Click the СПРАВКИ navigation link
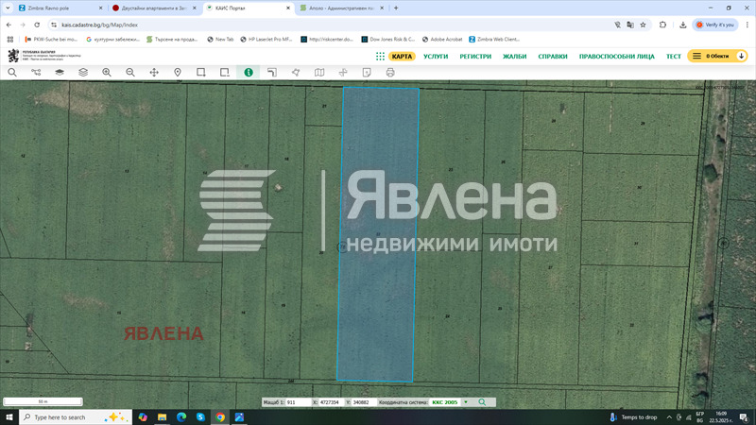This screenshot has height=425, width=756. click(553, 57)
